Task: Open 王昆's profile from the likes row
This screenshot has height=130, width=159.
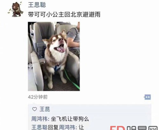Action: [x=45, y=109]
